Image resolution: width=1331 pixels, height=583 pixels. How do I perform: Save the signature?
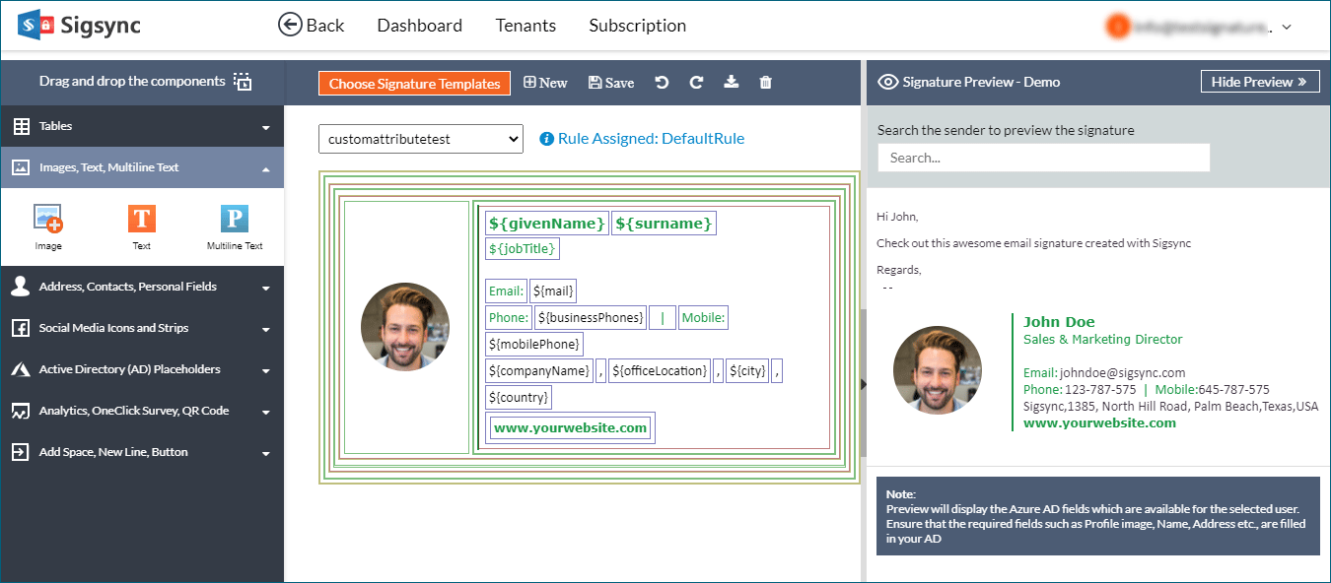tap(611, 83)
